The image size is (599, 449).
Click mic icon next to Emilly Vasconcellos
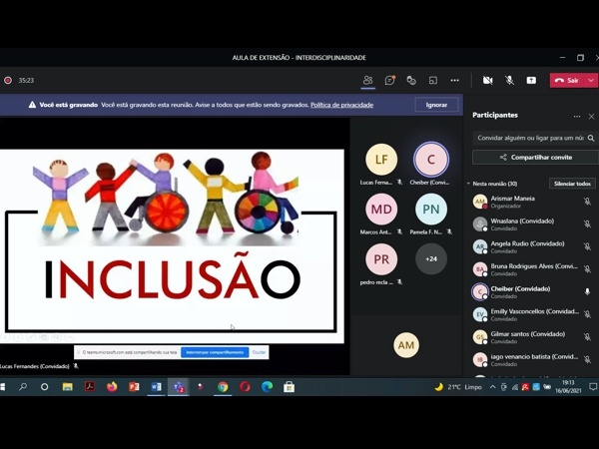[x=587, y=314]
